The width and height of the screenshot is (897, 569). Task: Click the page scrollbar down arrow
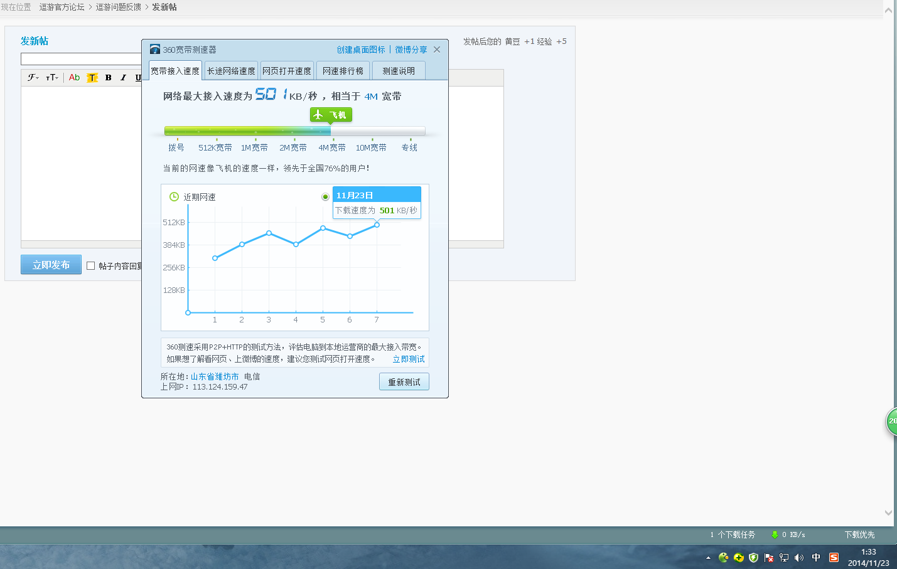coord(888,513)
